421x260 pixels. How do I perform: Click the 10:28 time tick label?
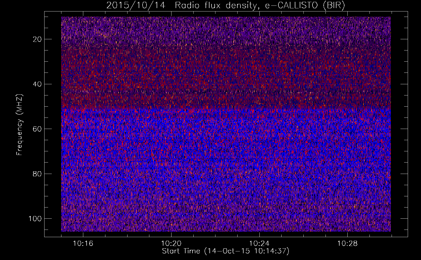pos(348,244)
